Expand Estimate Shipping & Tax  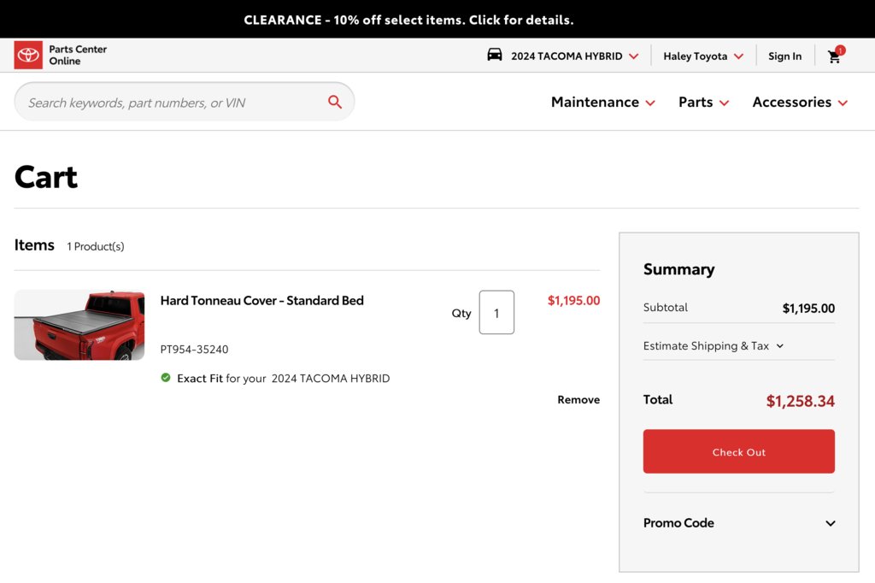pyautogui.click(x=714, y=345)
